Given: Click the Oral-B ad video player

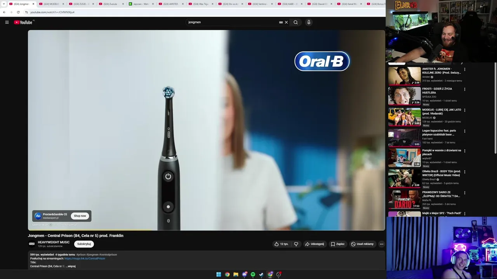Looking at the screenshot, I should 206,130.
